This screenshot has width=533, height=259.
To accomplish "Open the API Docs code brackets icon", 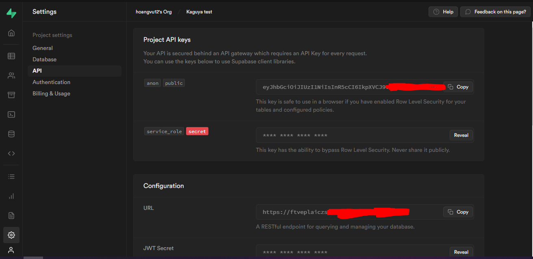I will (x=11, y=153).
